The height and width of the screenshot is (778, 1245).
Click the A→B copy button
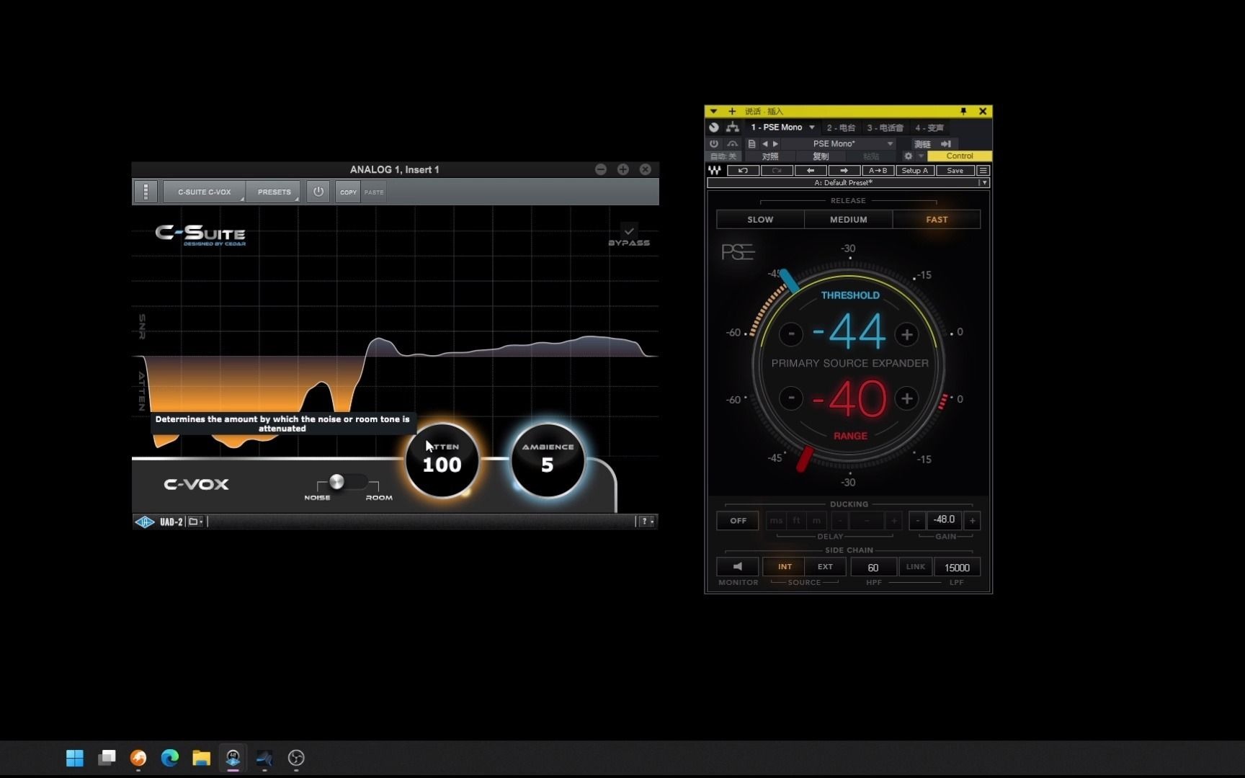pos(878,171)
